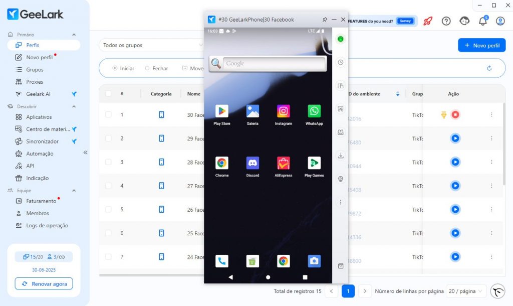Click Renovar agora button

44,284
